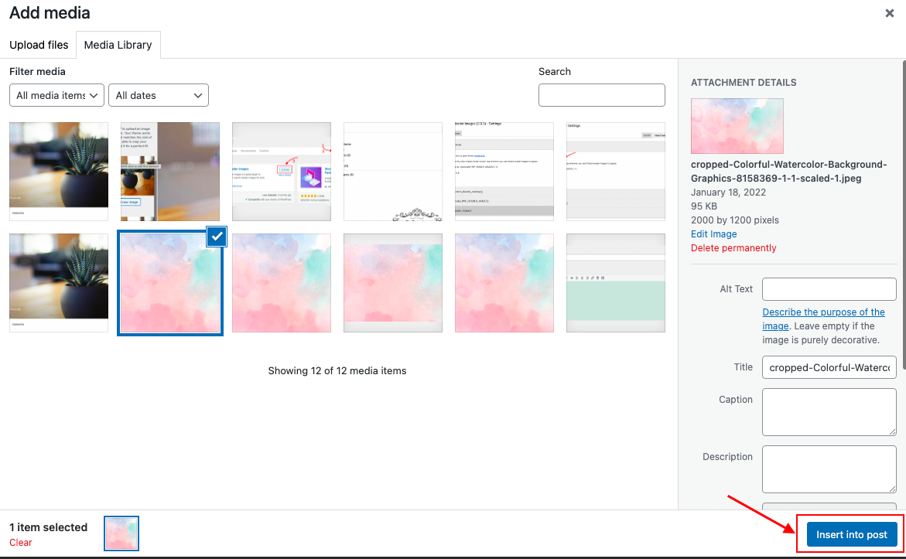
Task: Click the Alt Text input field
Action: [x=829, y=288]
